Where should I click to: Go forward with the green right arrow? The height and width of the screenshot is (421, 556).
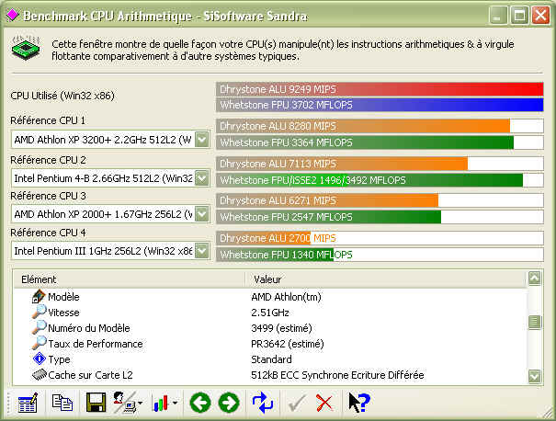(229, 403)
